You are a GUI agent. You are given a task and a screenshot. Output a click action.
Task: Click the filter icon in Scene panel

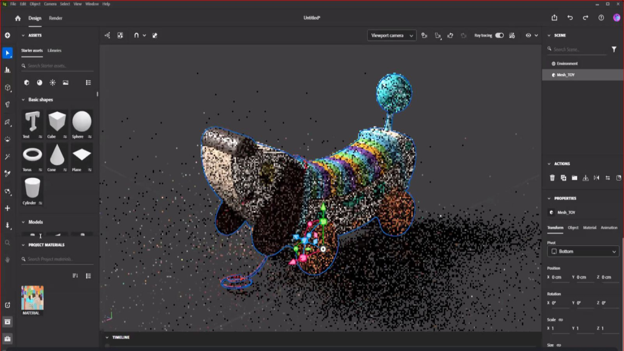pos(614,49)
